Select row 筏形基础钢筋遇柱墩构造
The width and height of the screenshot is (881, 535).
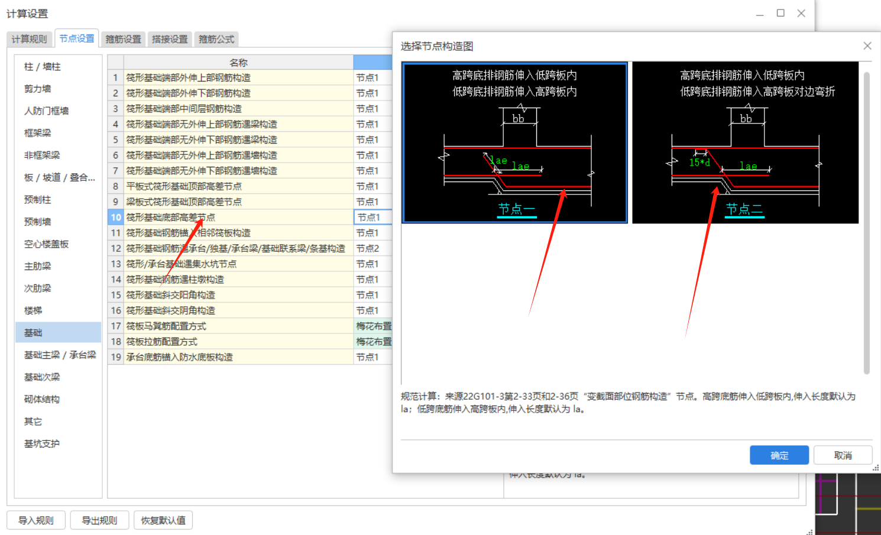[238, 280]
